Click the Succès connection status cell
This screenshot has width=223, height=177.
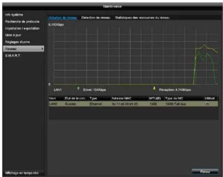(x=70, y=104)
